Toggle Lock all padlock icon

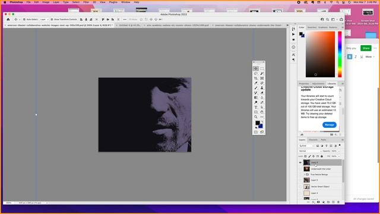coord(322,156)
